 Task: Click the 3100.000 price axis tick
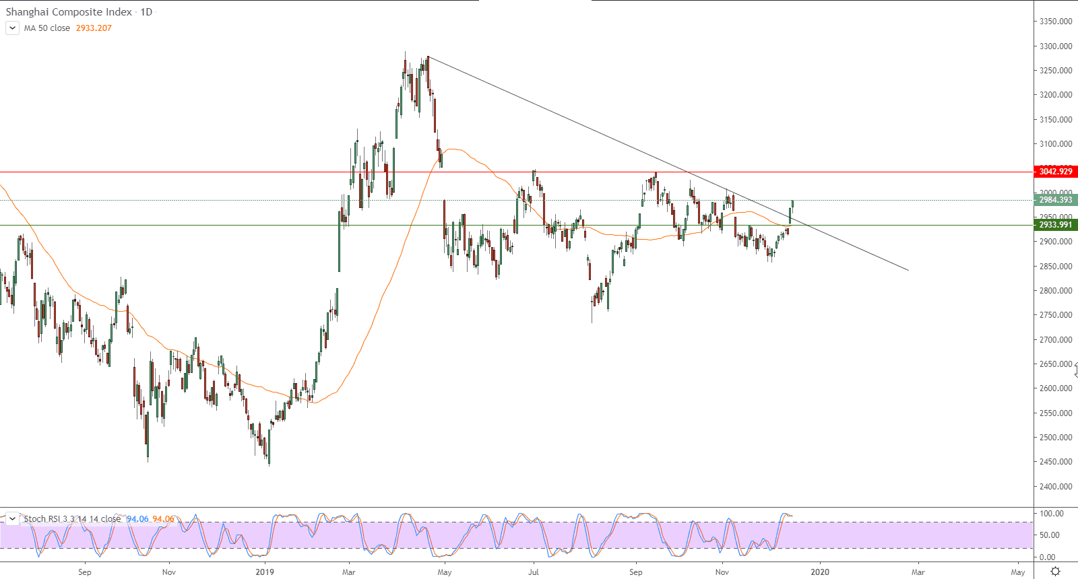coord(1056,144)
